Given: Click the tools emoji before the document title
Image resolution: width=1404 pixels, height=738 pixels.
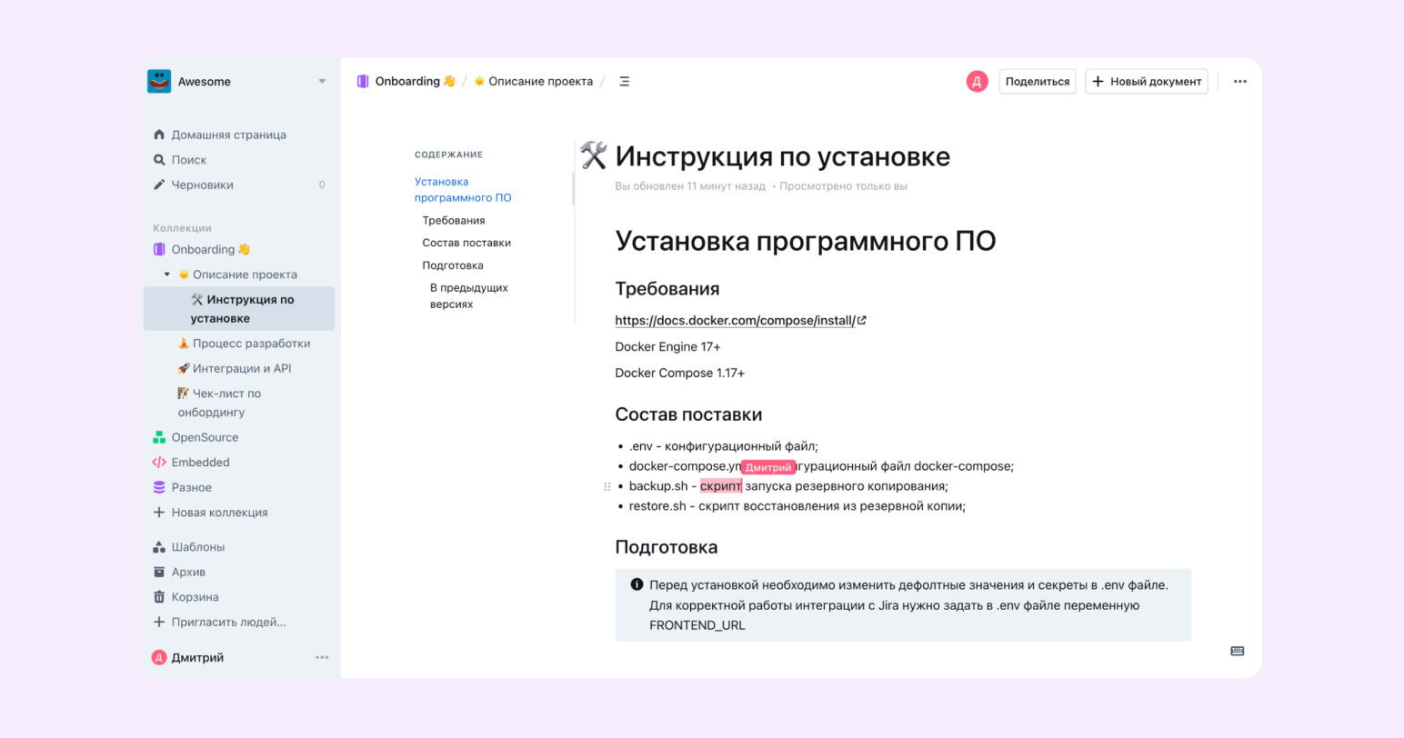Looking at the screenshot, I should (x=593, y=155).
